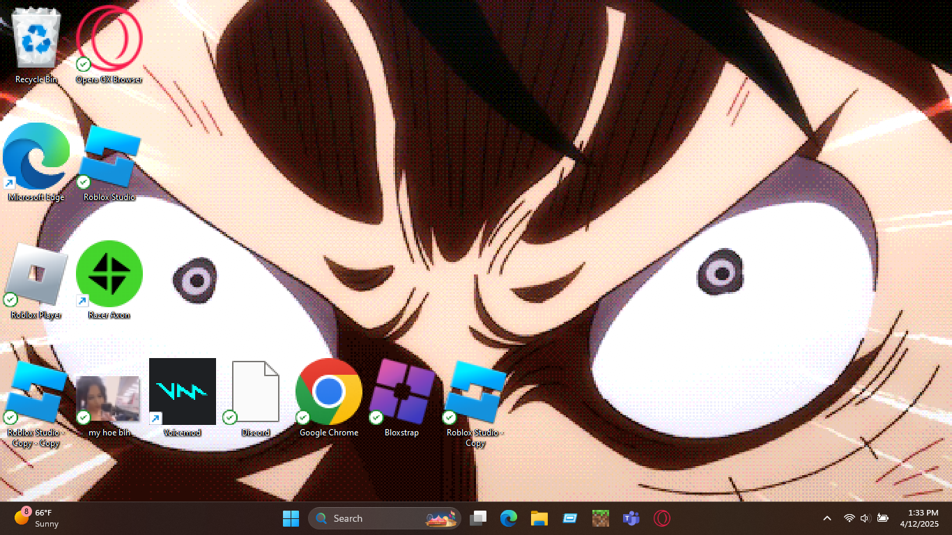
Task: Open File Explorer from the taskbar
Action: (x=539, y=518)
